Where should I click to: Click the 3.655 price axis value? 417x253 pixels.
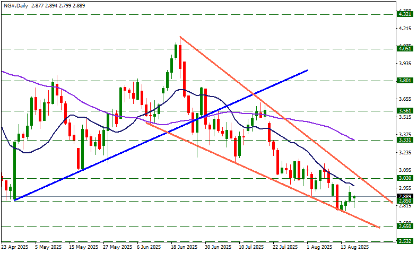(405, 99)
